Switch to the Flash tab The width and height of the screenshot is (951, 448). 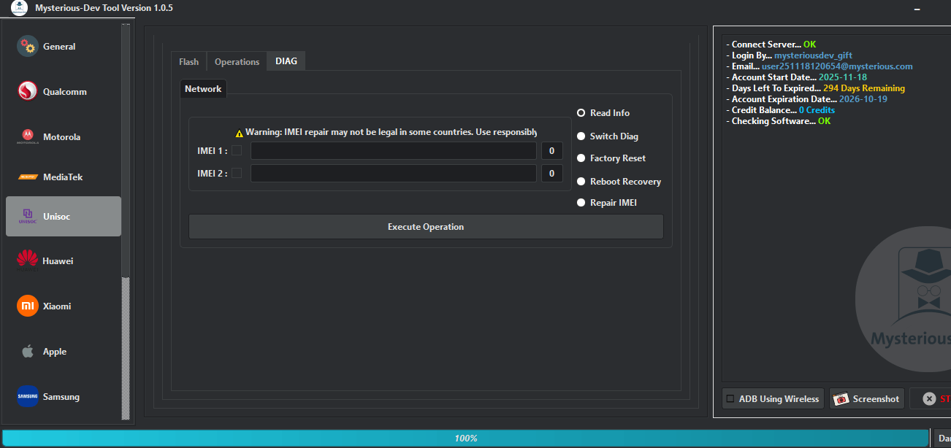188,61
